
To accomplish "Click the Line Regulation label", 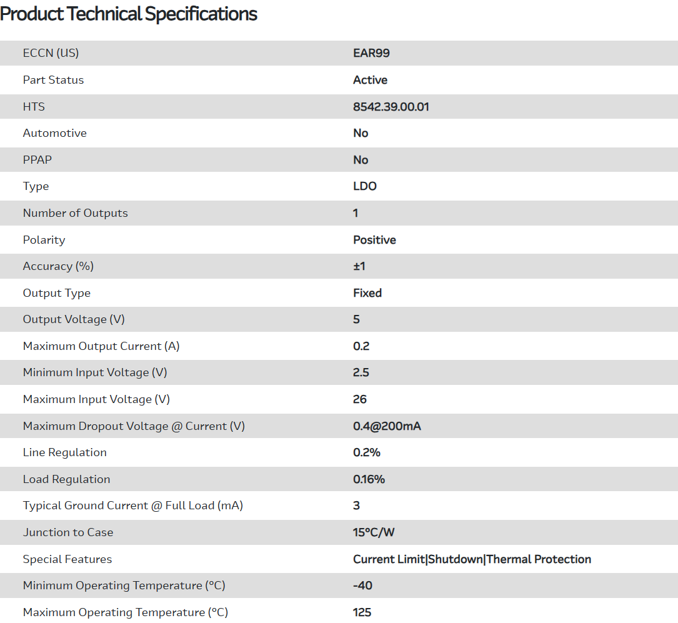I will (64, 452).
